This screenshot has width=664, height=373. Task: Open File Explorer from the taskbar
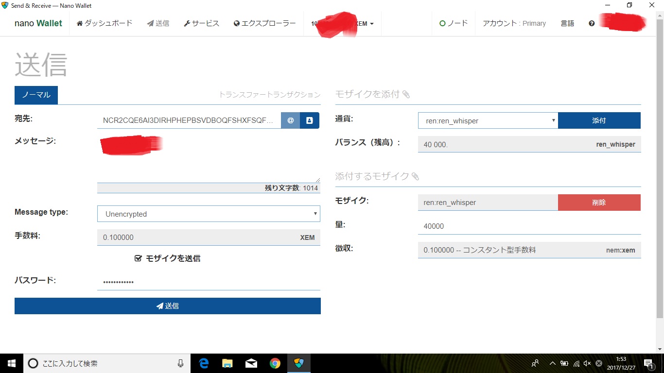point(227,363)
